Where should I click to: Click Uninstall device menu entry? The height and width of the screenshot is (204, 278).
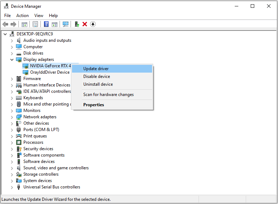point(98,84)
